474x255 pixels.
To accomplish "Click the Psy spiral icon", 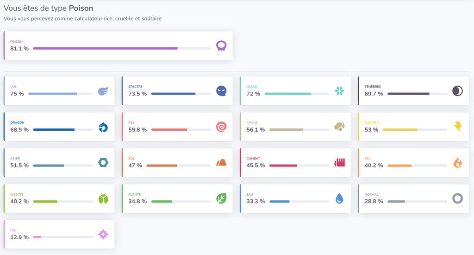I will point(221,127).
